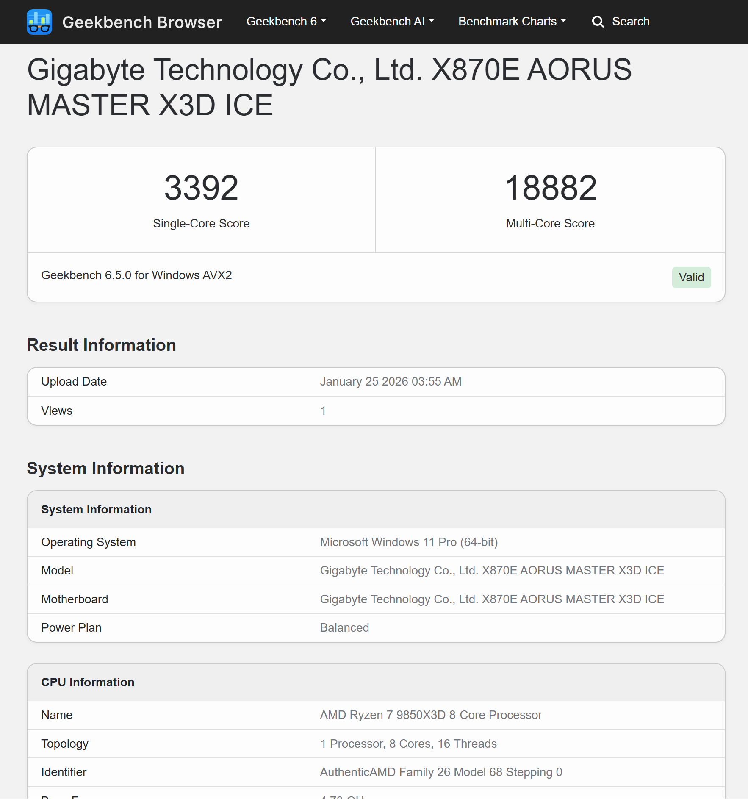Click the Search link in navbar
The width and height of the screenshot is (748, 799).
tap(630, 22)
